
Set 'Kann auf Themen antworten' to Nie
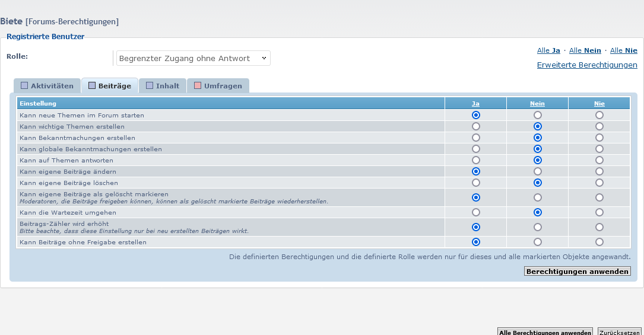point(599,160)
